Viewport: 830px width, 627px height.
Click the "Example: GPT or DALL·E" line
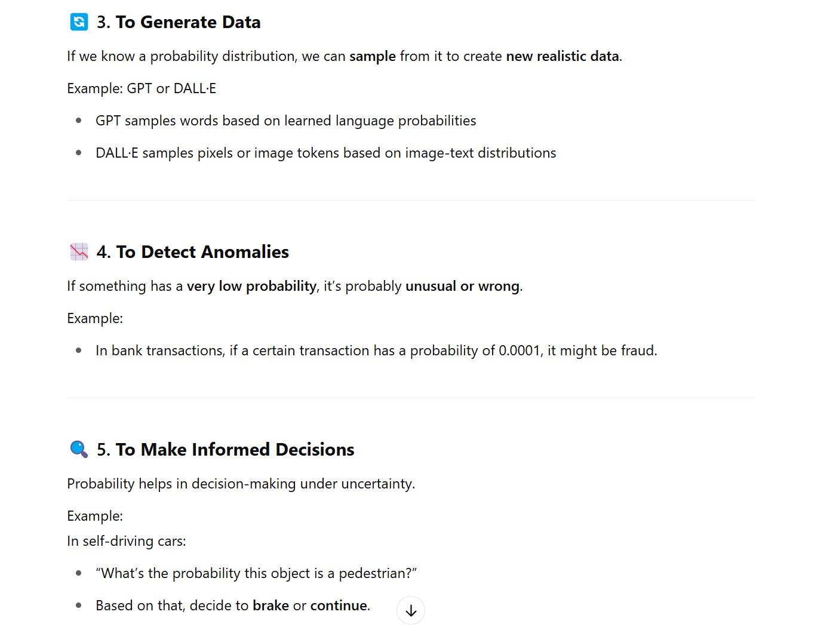142,88
